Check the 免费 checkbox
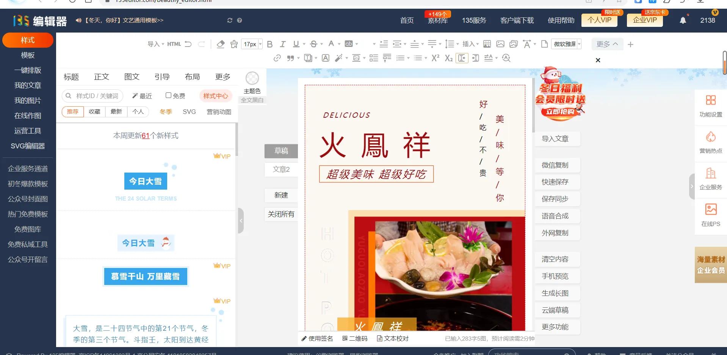Screen dimensions: 727x355 point(169,95)
